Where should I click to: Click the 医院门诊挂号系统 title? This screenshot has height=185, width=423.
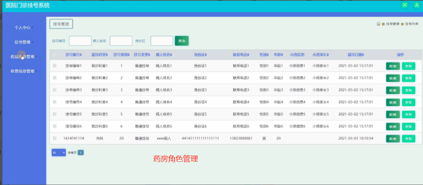(28, 5)
